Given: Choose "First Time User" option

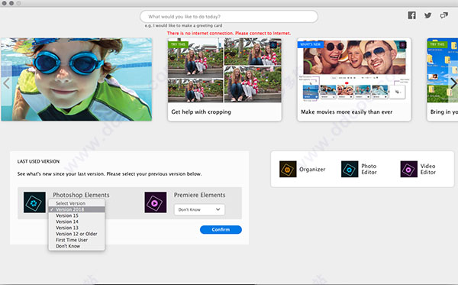Looking at the screenshot, I should point(76,240).
